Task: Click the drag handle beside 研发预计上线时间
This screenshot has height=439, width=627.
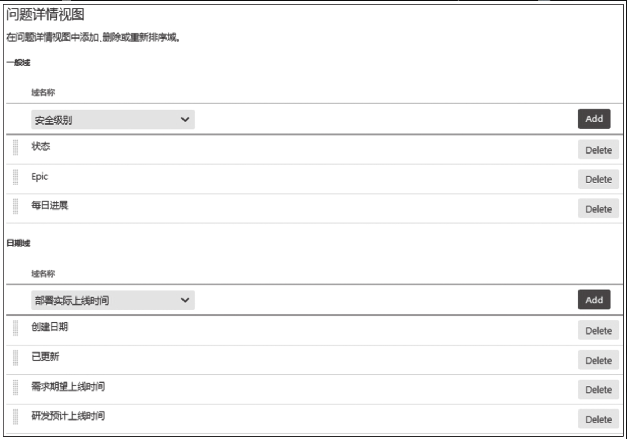Action: (16, 417)
